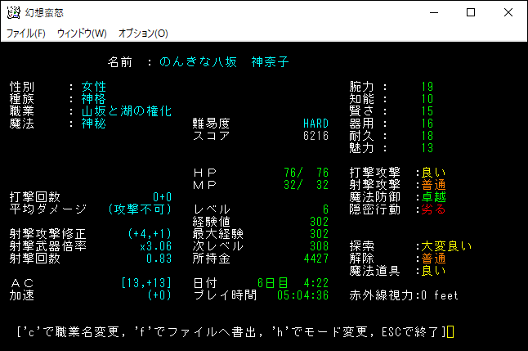The image size is (528, 351).
Task: Open the オプション(O) menu
Action: tap(143, 34)
